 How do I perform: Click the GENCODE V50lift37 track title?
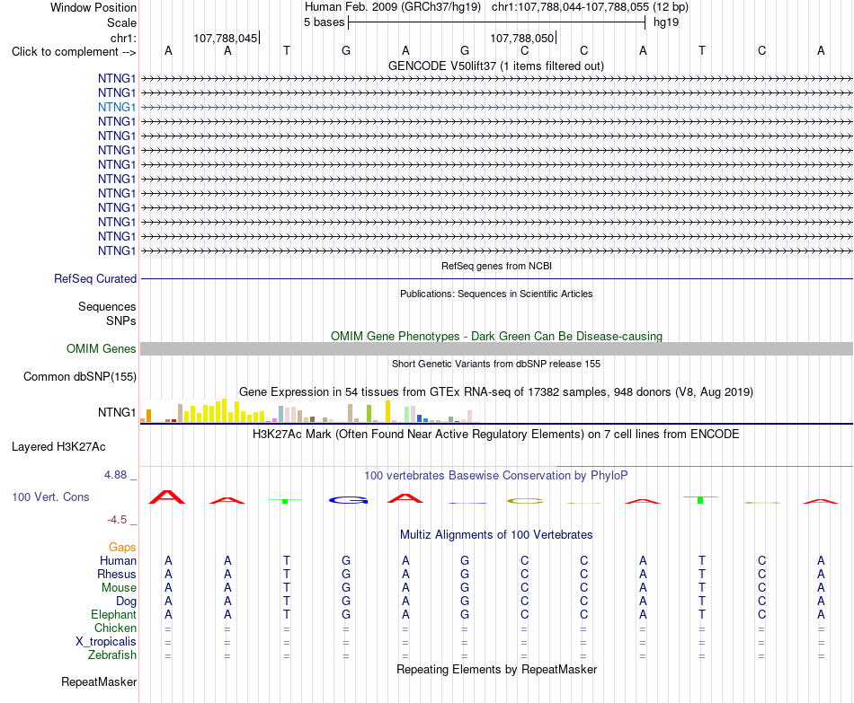coord(496,66)
